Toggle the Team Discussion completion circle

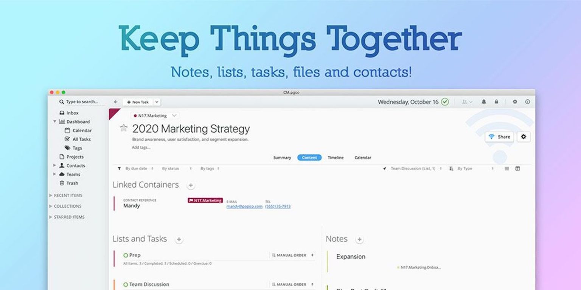pos(126,284)
